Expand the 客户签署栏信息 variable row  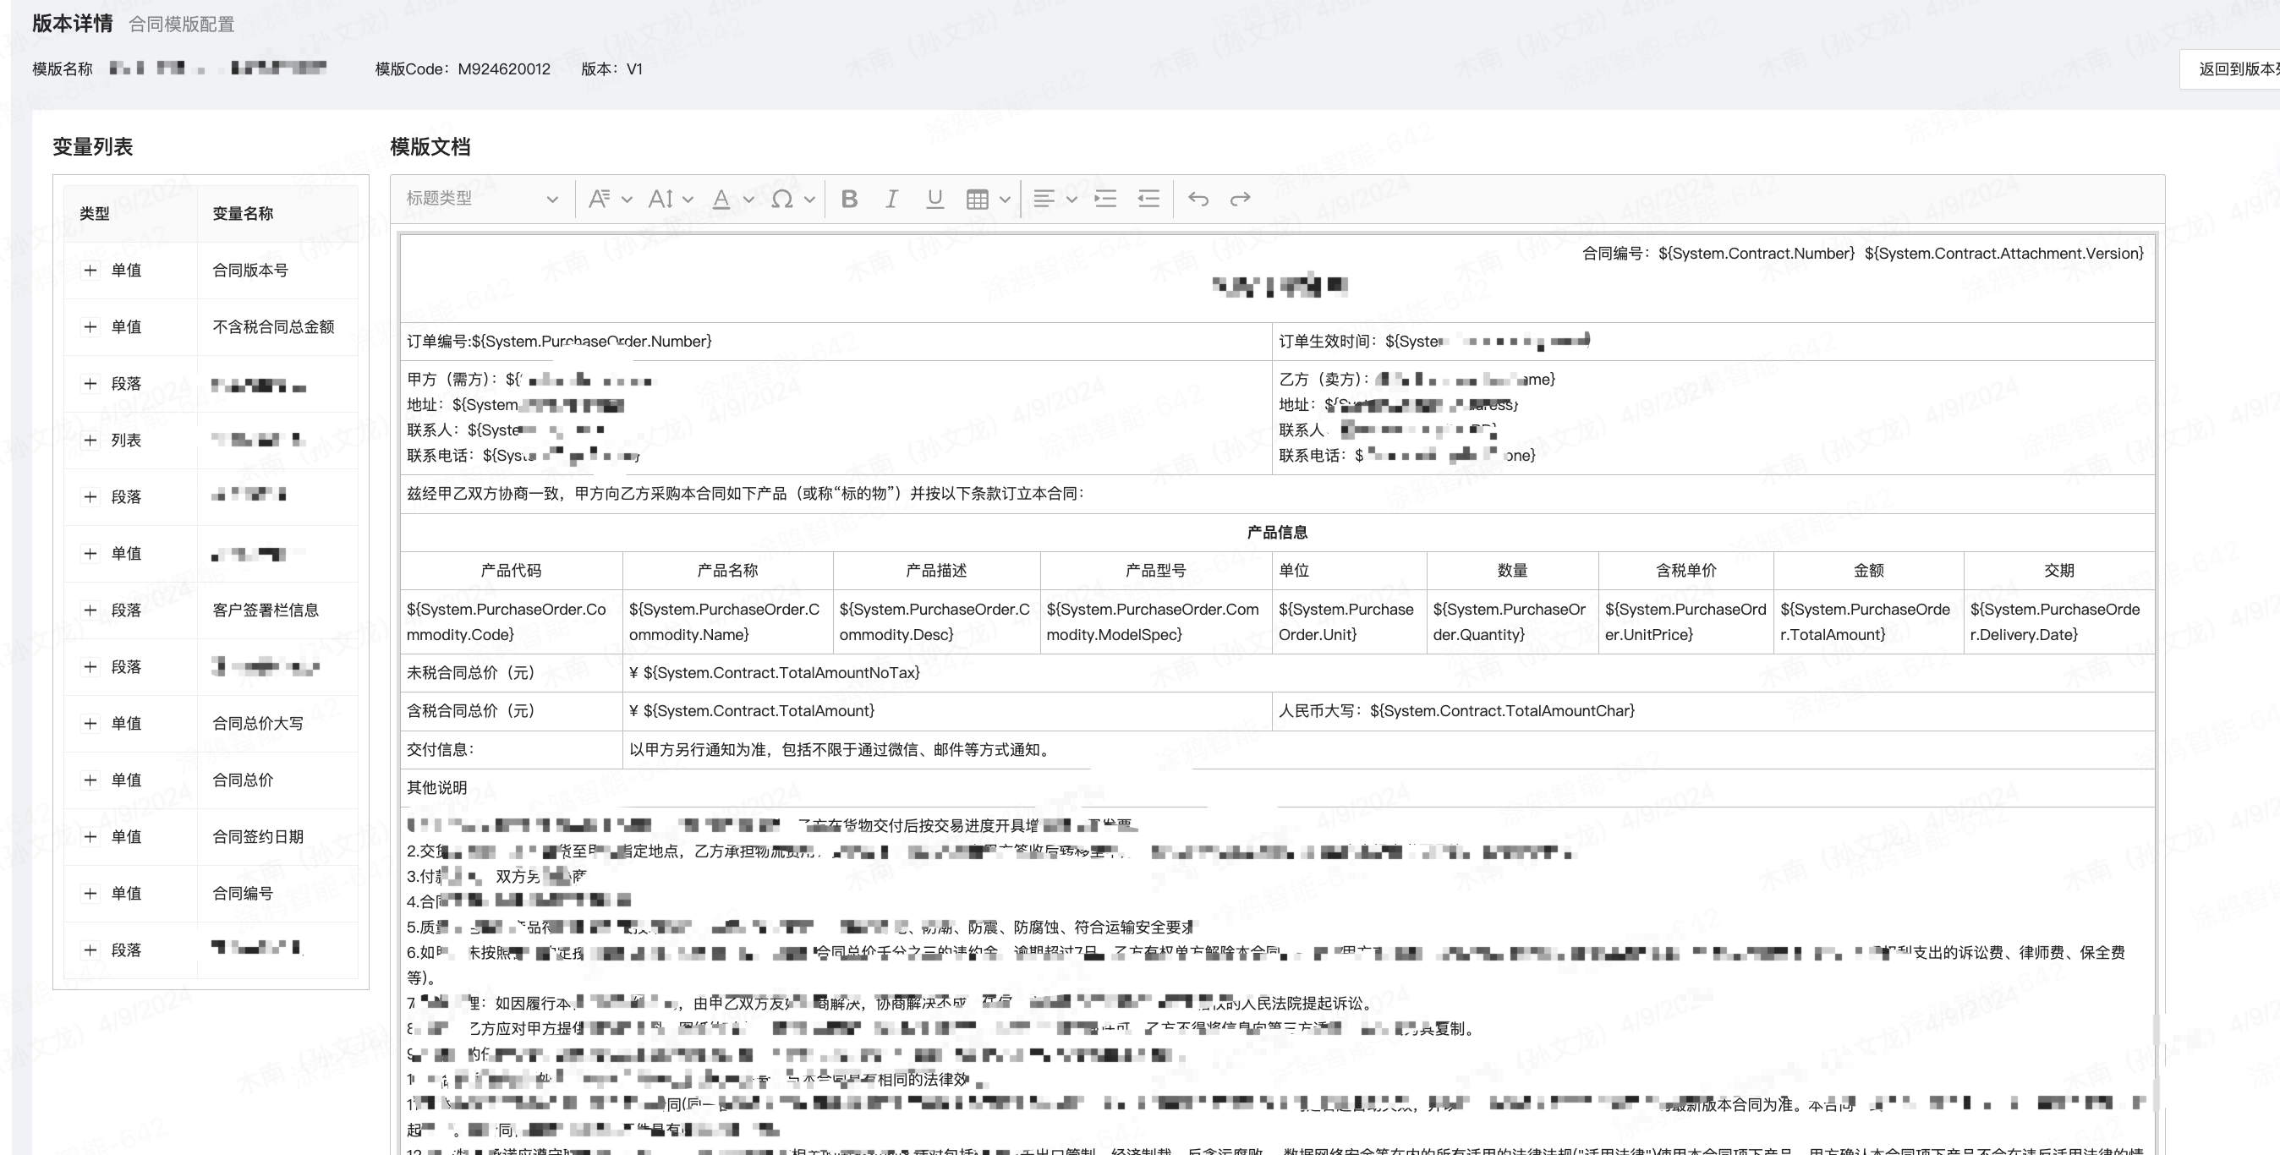[90, 610]
